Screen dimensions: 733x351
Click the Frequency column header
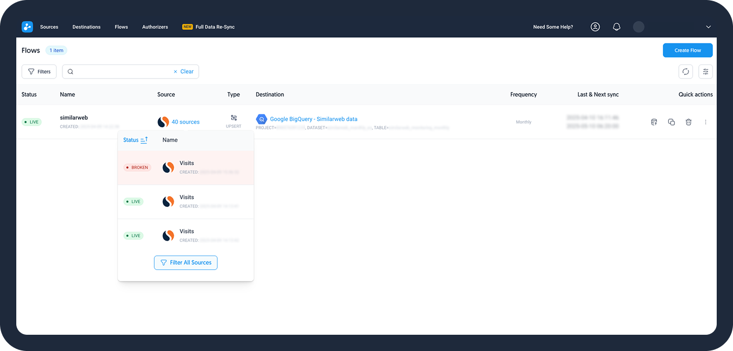(523, 94)
